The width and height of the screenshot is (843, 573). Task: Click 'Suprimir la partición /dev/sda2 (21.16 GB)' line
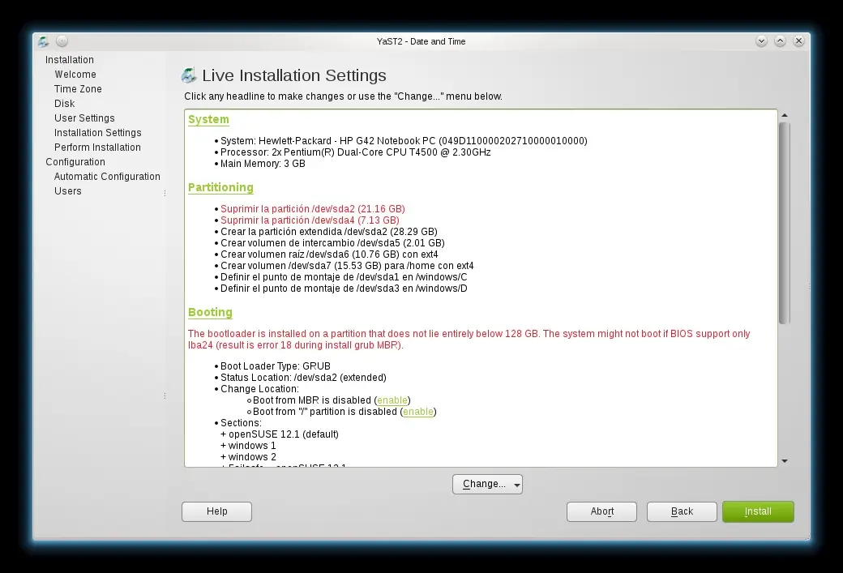(313, 208)
